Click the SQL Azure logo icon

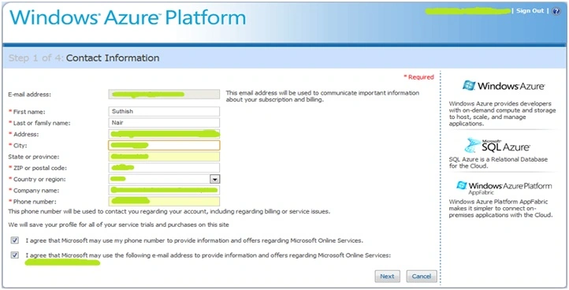[473, 145]
